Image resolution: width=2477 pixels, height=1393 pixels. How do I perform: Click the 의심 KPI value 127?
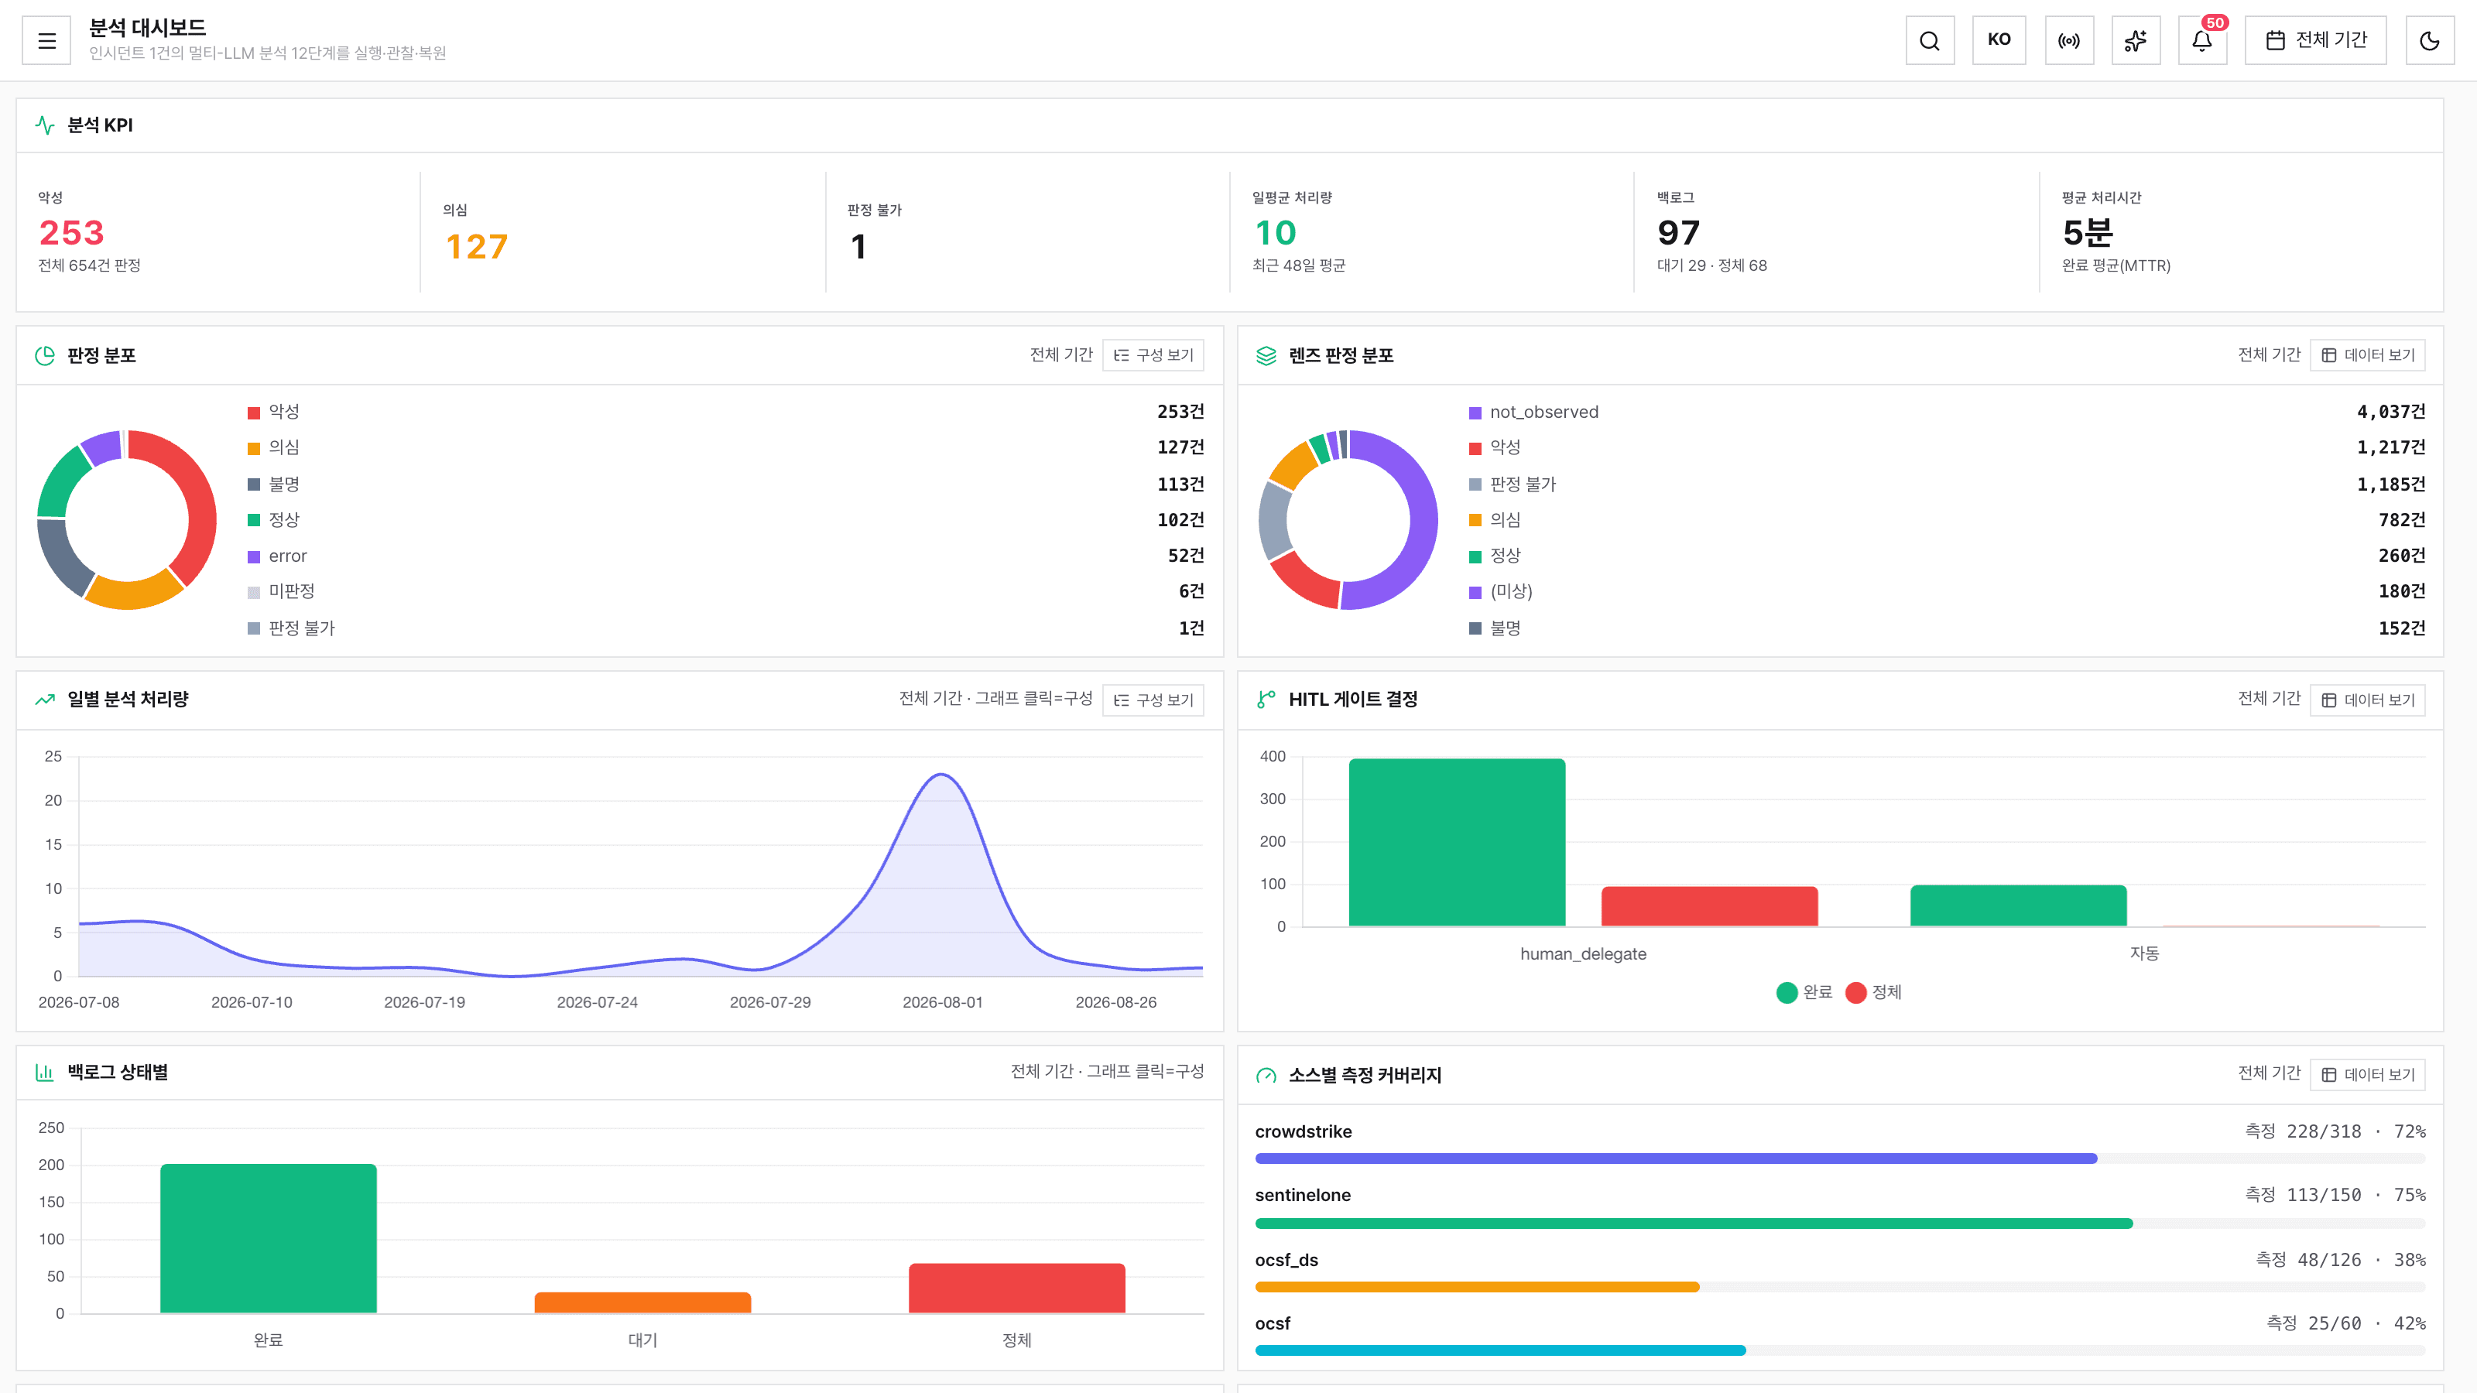click(477, 247)
